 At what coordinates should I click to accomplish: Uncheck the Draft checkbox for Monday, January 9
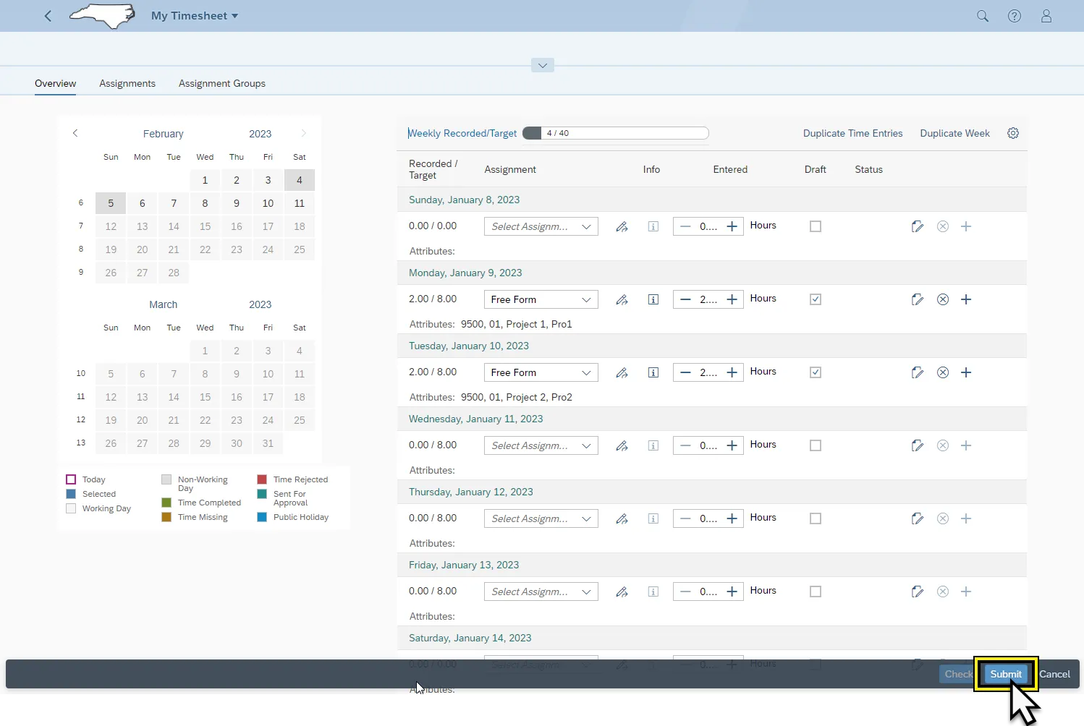pyautogui.click(x=816, y=299)
